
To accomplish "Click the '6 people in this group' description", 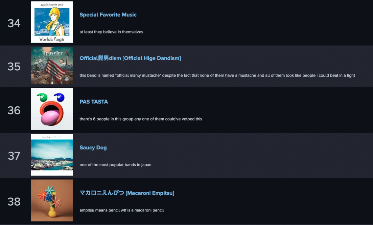I will (x=141, y=119).
